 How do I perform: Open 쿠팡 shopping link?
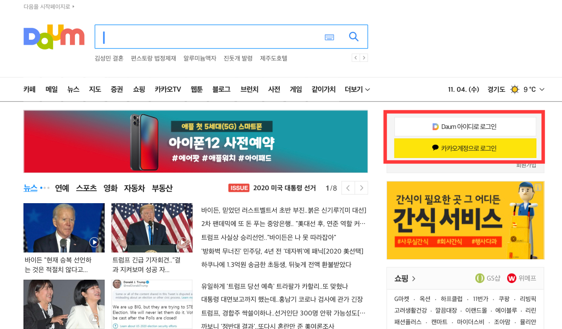pos(504,299)
